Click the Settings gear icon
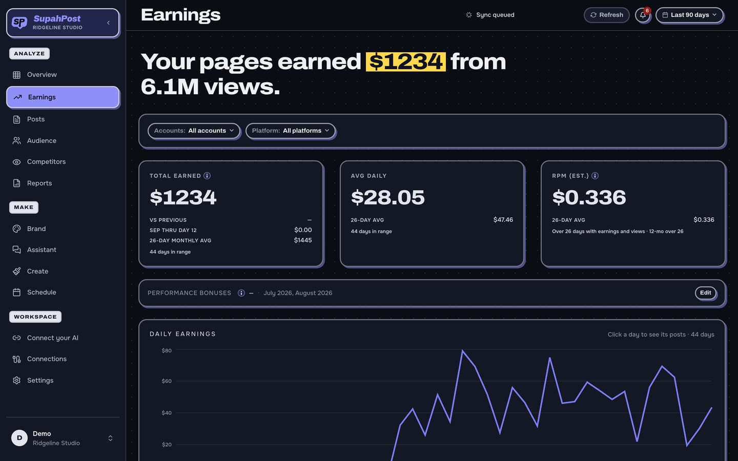738x461 pixels. pyautogui.click(x=17, y=381)
